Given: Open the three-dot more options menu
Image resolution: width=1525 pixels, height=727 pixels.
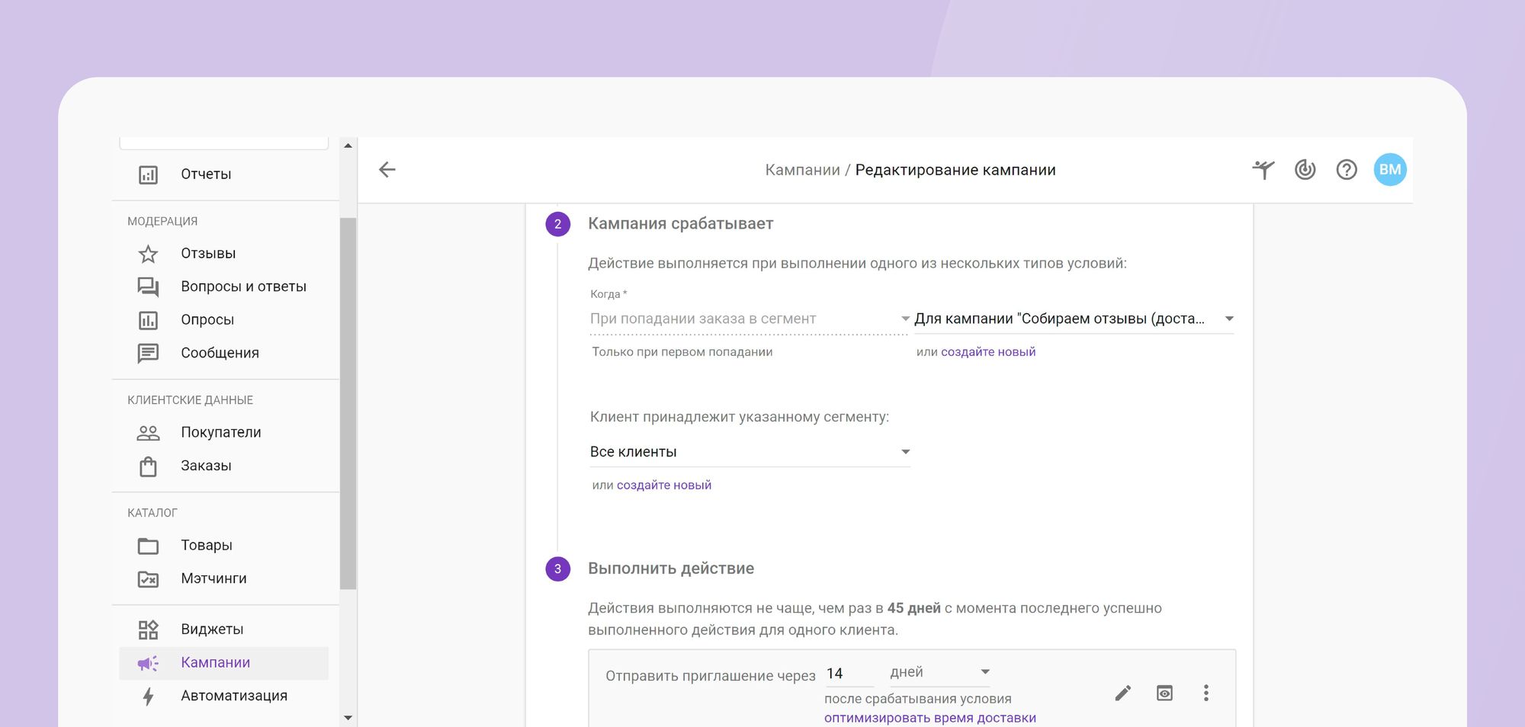Looking at the screenshot, I should coord(1206,693).
